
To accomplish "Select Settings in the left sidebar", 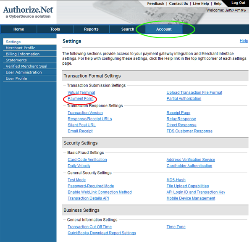I will click(30, 42).
